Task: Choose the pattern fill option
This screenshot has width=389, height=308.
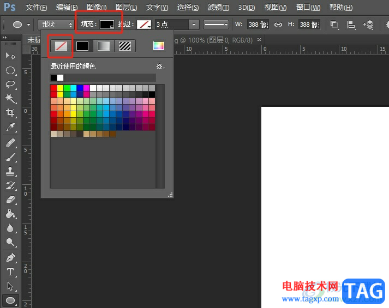Action: 125,46
